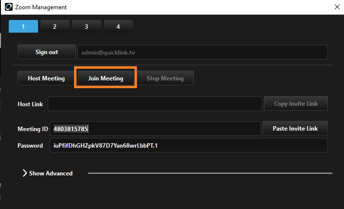This screenshot has width=344, height=209.
Task: Select Zoom instance tab 4
Action: (118, 26)
